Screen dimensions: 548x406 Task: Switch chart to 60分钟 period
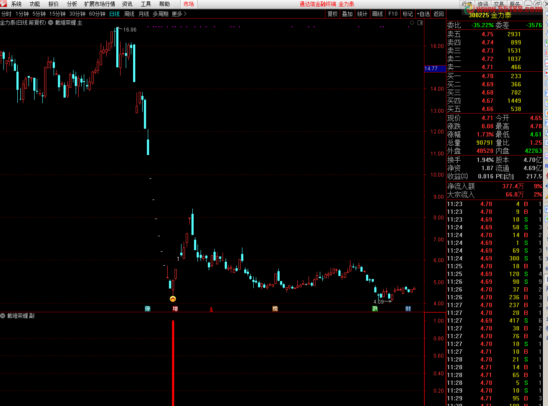point(97,14)
